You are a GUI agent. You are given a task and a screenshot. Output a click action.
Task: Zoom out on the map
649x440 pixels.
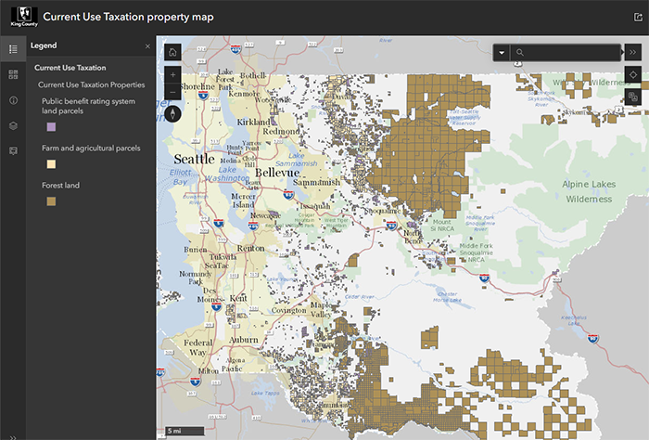[172, 92]
